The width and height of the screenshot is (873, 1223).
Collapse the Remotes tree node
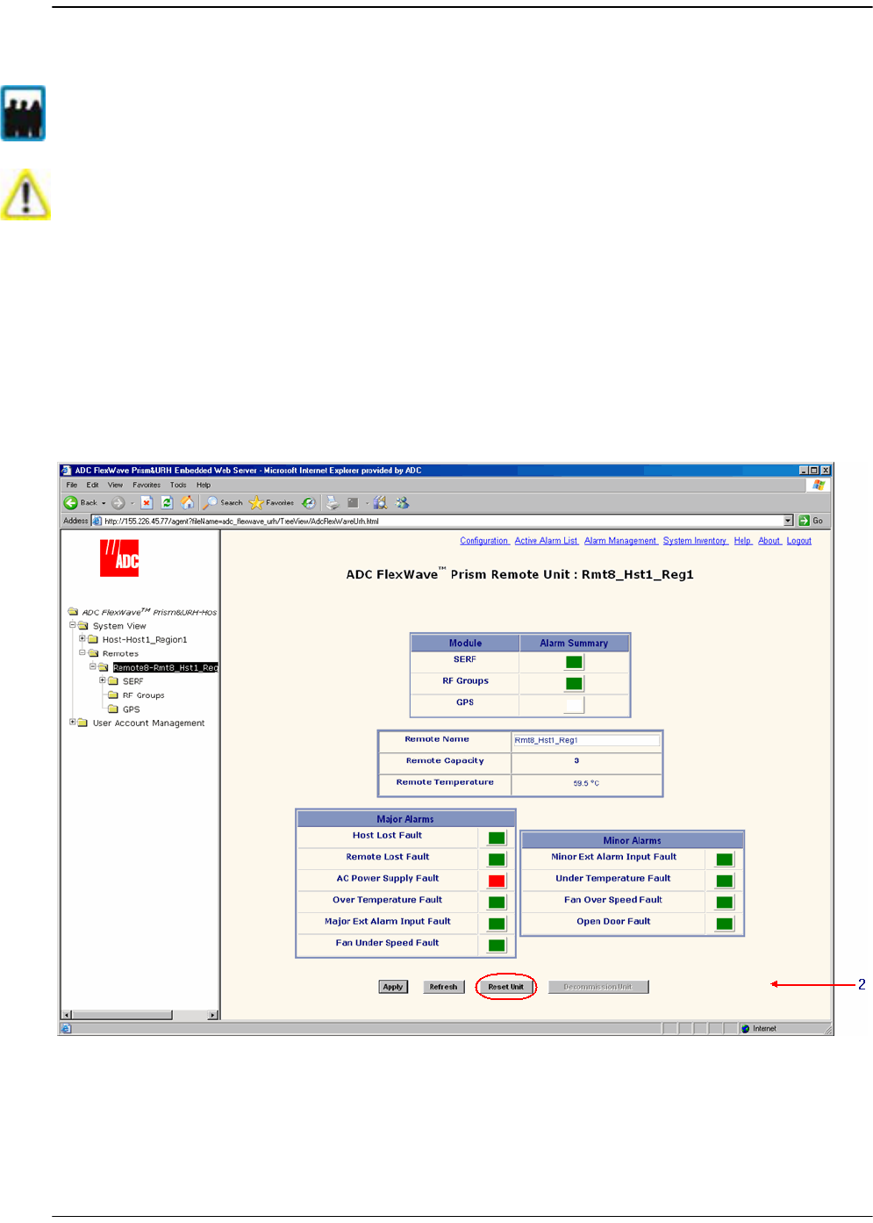[82, 652]
